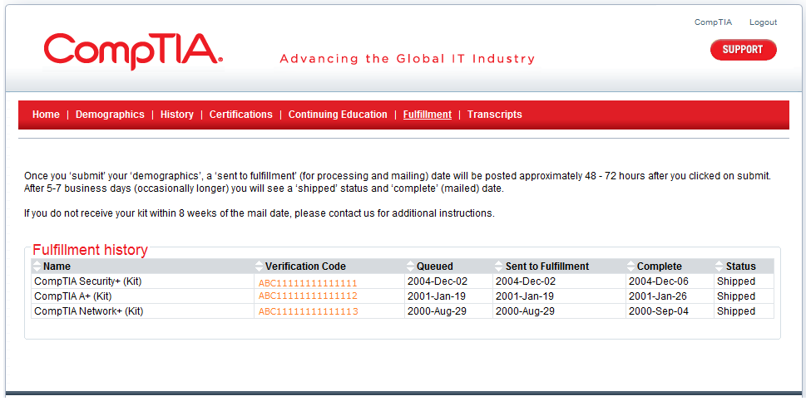Sort by Complete column arrows
Viewport: 806px width, 401px height.
pyautogui.click(x=631, y=267)
